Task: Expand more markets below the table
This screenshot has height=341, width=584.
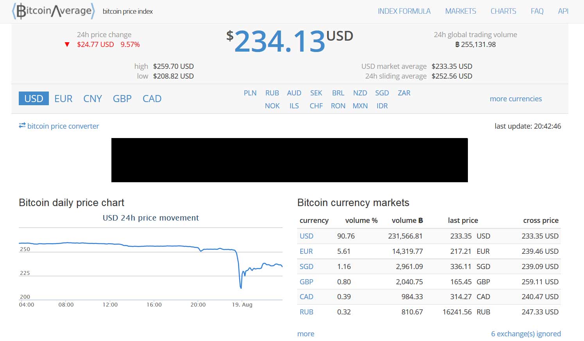Action: tap(306, 334)
